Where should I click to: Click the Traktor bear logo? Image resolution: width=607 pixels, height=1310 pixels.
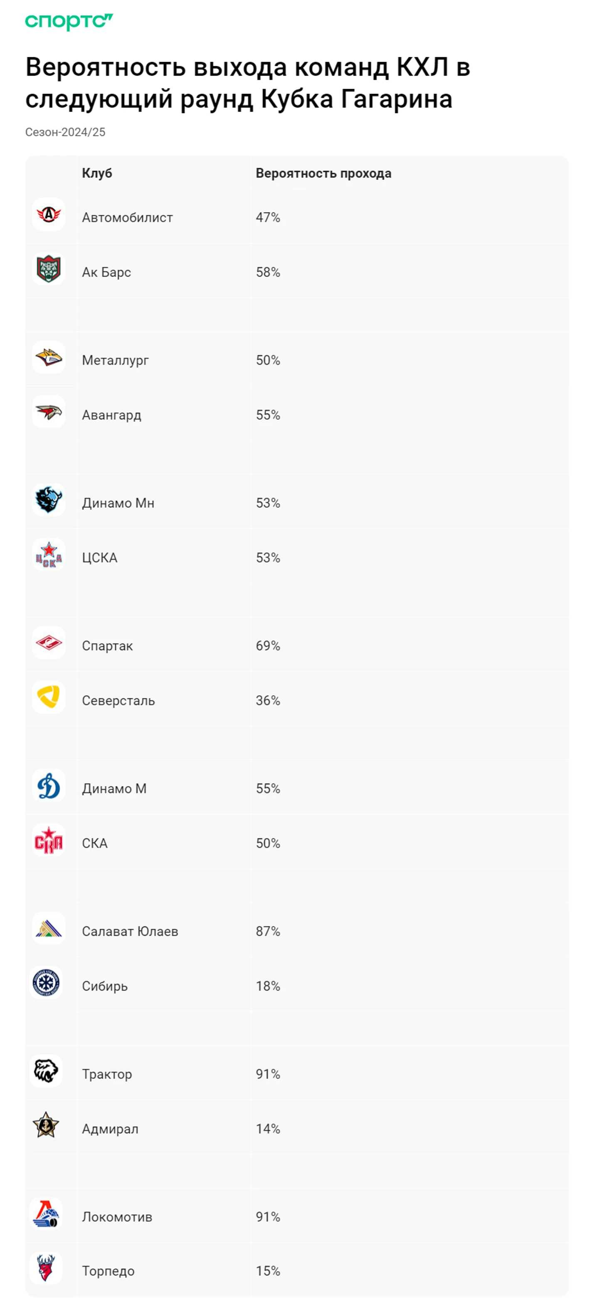46,1071
